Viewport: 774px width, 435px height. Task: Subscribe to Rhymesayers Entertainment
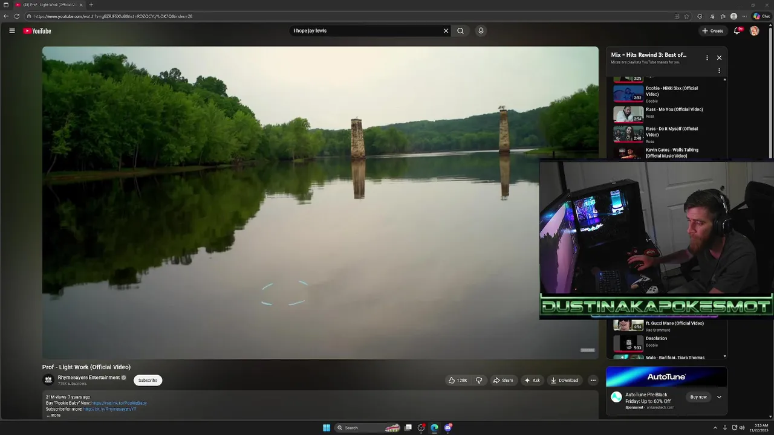pos(148,380)
